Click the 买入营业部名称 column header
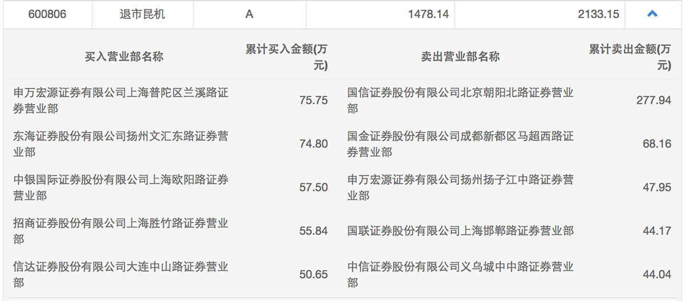 pyautogui.click(x=124, y=57)
